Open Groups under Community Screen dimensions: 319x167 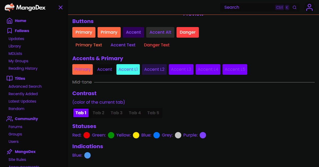coord(15,134)
